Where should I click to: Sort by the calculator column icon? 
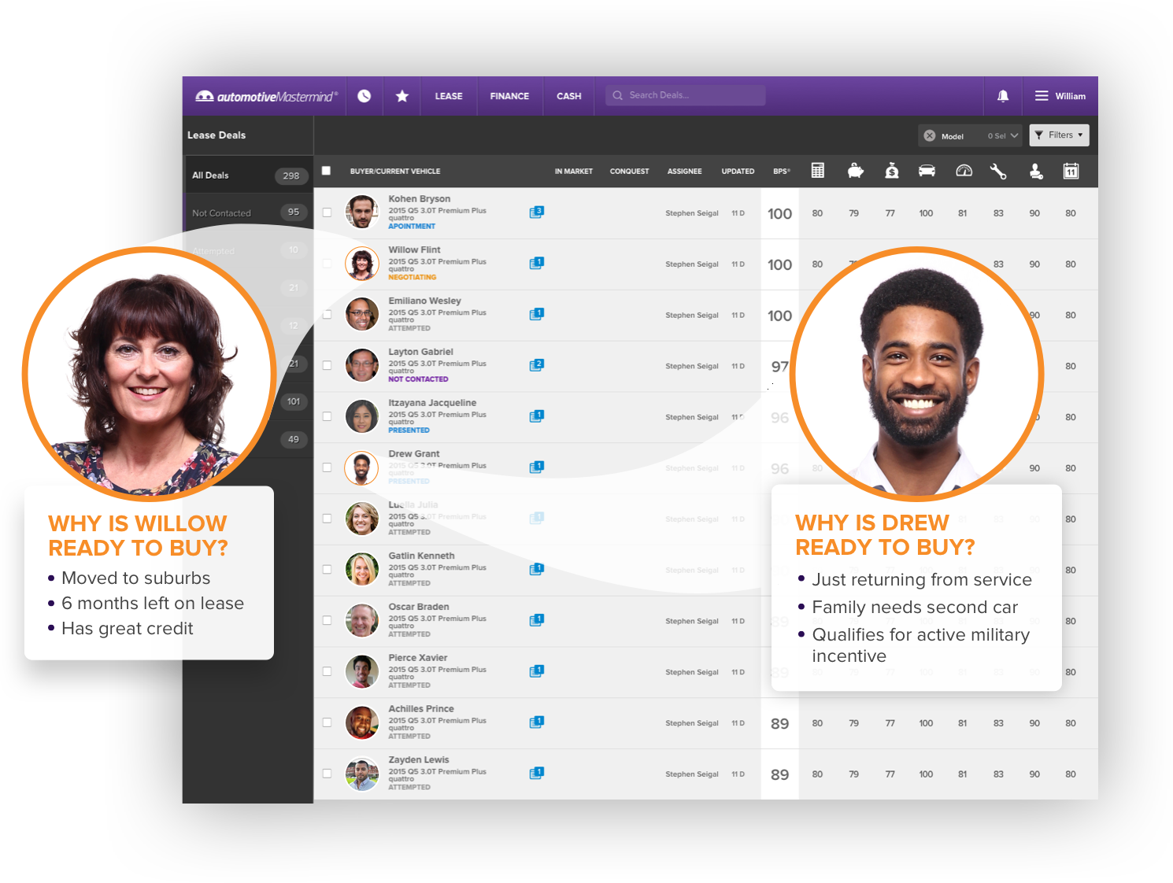point(817,171)
